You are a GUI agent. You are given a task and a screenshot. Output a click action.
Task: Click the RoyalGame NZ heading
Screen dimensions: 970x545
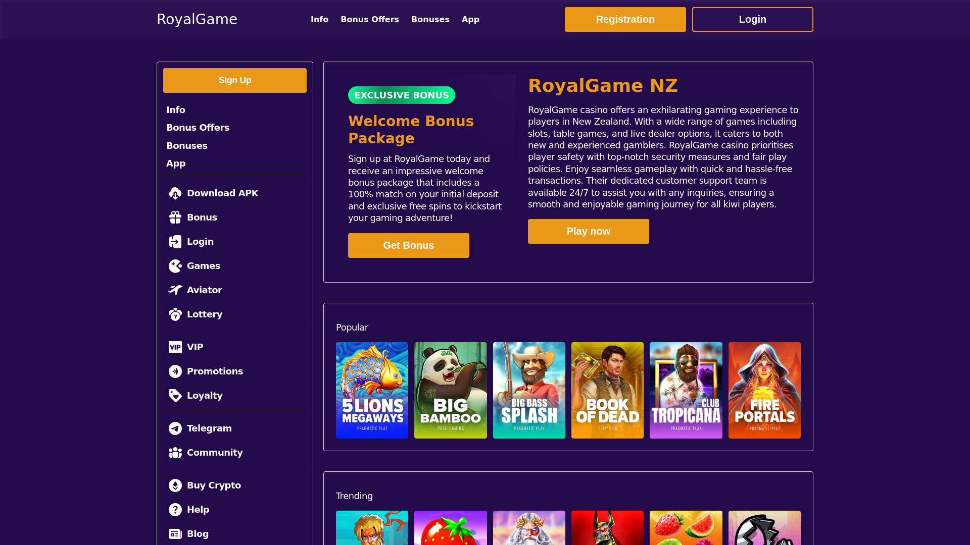tap(603, 86)
